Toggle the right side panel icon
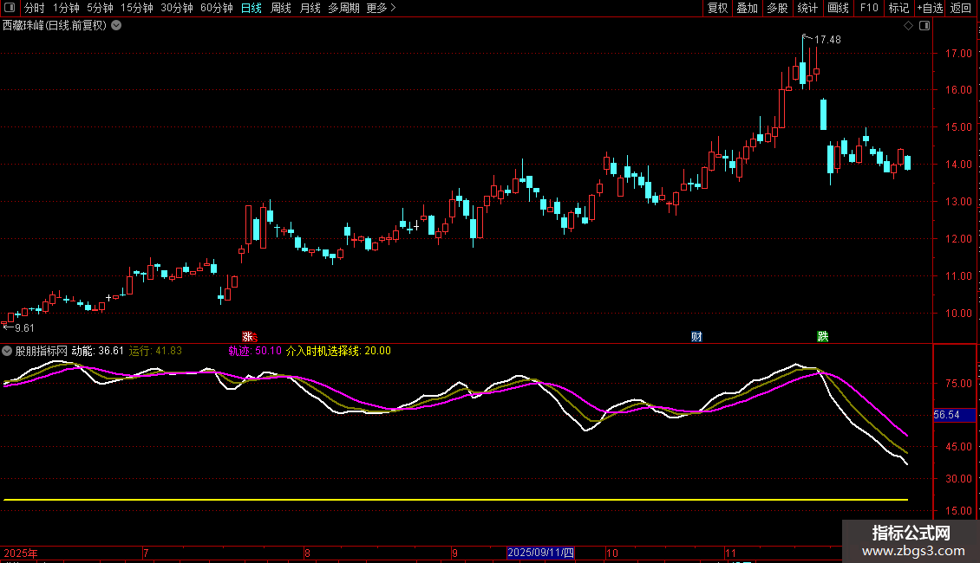 [924, 25]
